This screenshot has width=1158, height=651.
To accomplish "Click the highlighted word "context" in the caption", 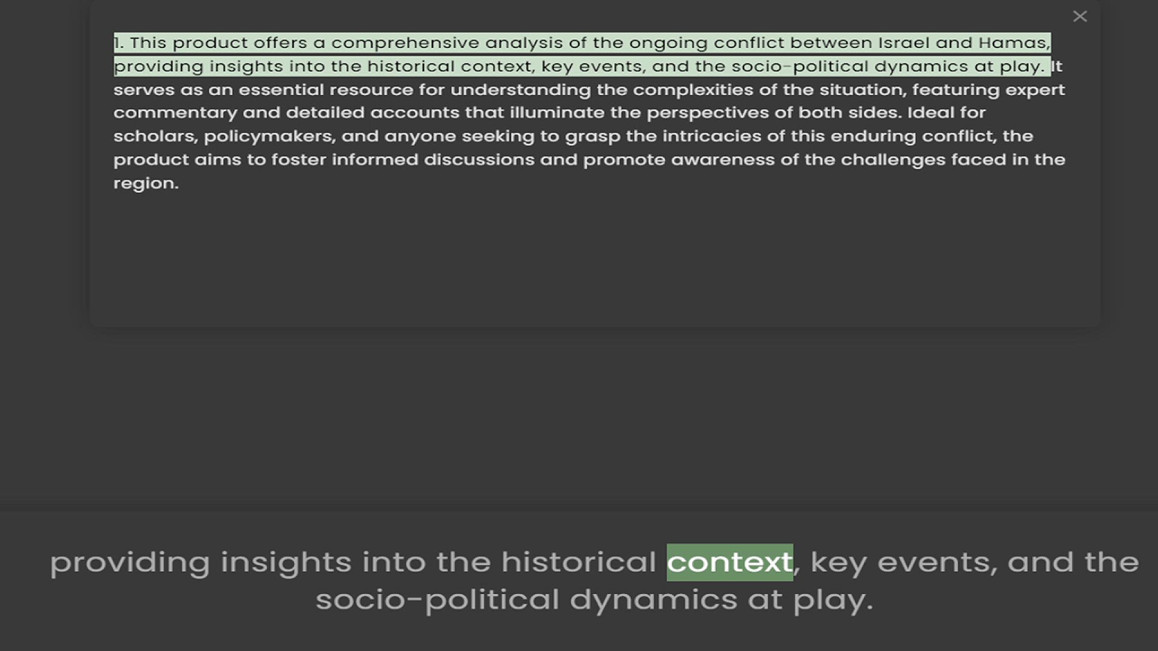I will click(729, 562).
